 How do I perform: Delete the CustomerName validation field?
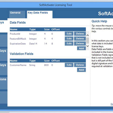[x=80, y=65]
